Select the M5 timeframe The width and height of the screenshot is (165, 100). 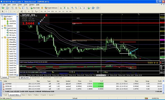click(45, 11)
